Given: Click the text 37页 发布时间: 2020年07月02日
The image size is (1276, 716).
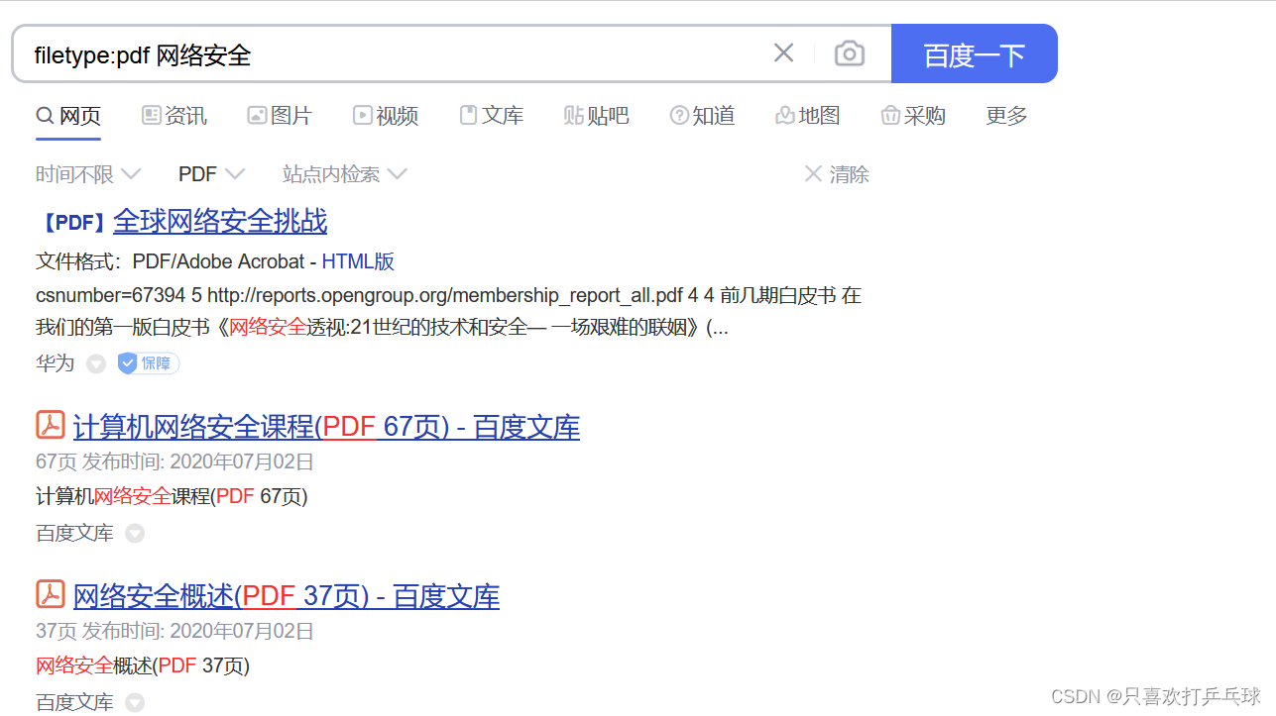Looking at the screenshot, I should tap(174, 631).
